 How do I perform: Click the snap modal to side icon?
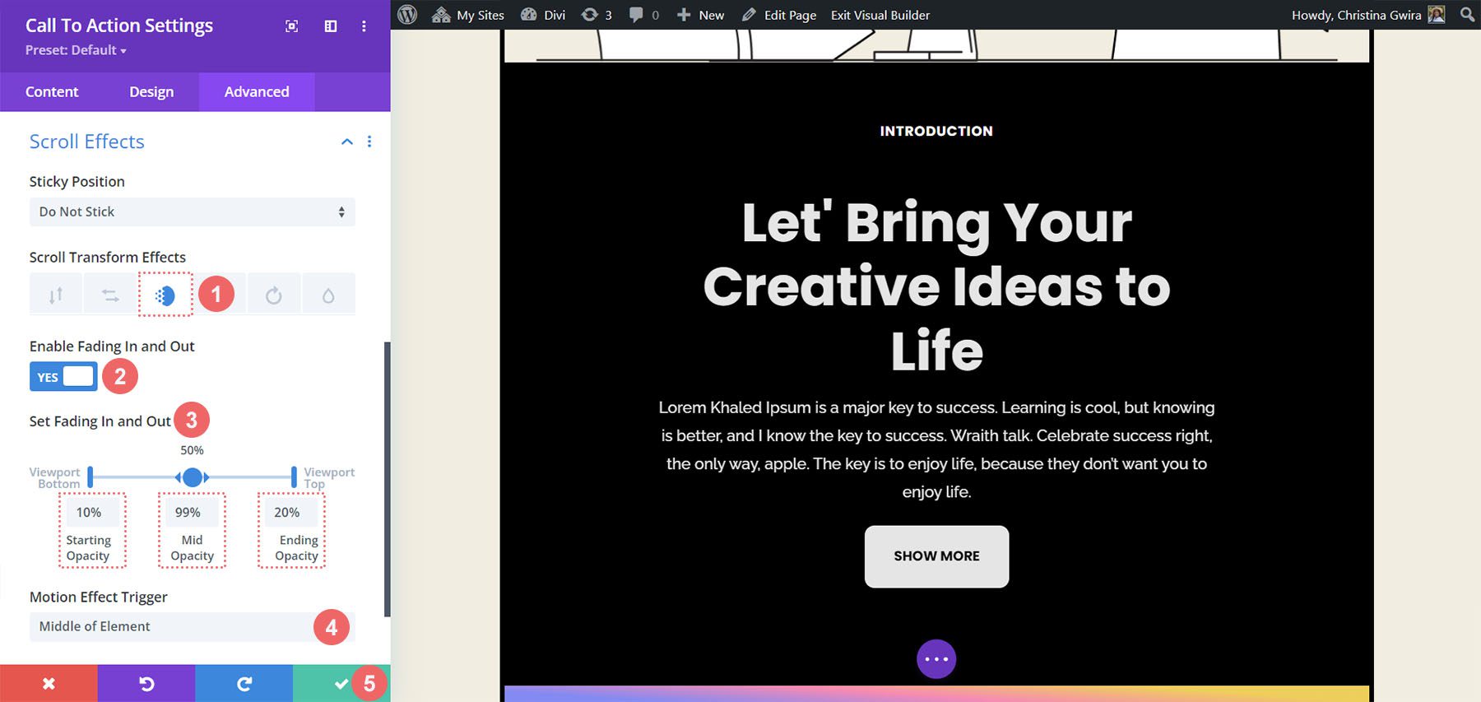coord(331,26)
